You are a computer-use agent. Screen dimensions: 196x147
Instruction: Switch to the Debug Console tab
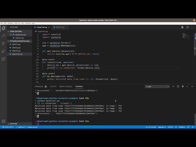click(x=66, y=86)
